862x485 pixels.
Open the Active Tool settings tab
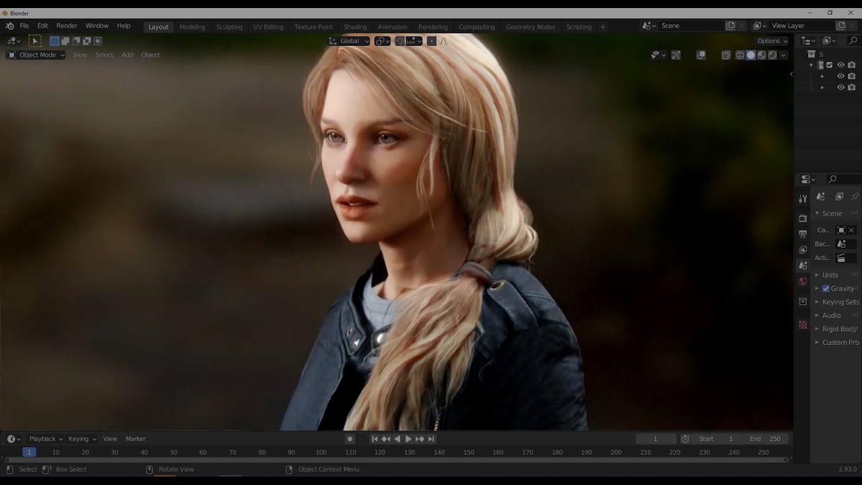coord(803,197)
